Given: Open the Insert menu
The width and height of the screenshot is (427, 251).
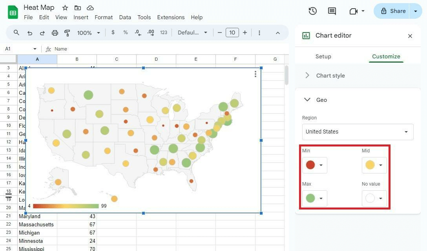Looking at the screenshot, I should click(81, 17).
